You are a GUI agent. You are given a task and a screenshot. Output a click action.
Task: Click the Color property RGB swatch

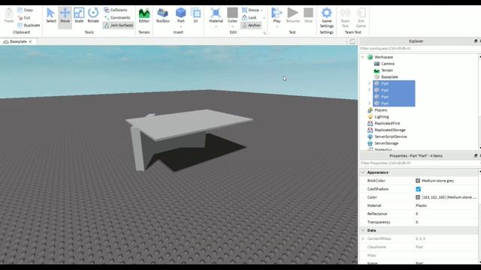click(418, 197)
